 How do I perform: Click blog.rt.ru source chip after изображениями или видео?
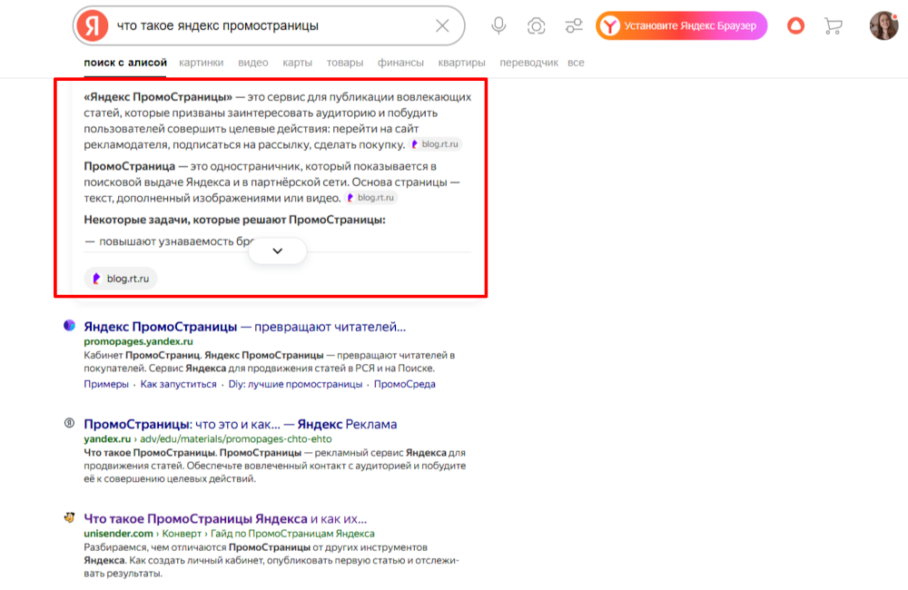click(371, 198)
